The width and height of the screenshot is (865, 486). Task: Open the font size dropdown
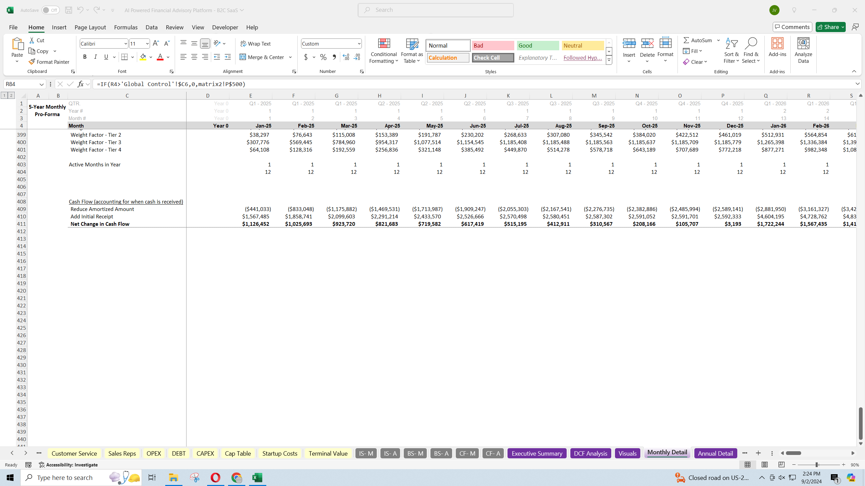coord(147,44)
